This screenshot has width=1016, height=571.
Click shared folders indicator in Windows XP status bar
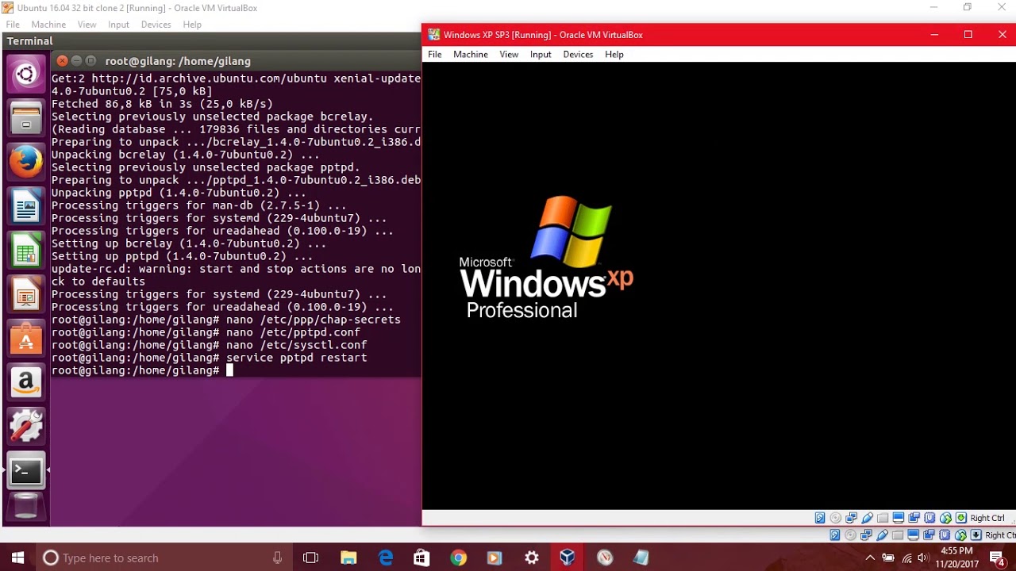883,518
